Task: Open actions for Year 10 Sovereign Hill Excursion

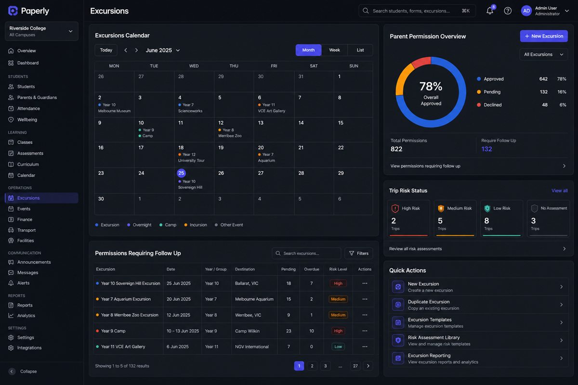Action: point(365,283)
